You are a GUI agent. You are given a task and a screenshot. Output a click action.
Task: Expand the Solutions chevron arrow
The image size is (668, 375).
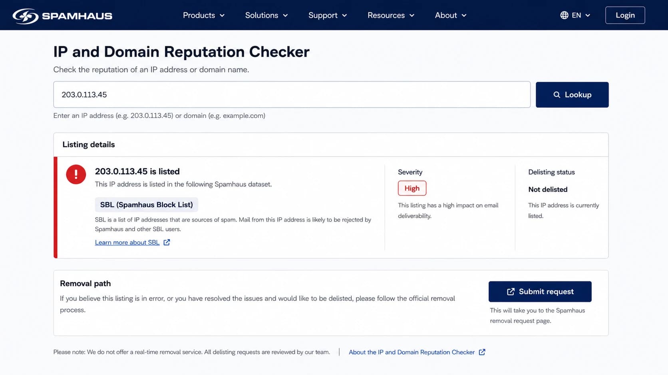pyautogui.click(x=285, y=16)
